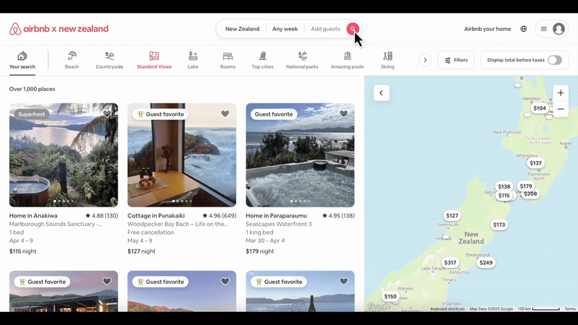Select the Skiing category icon

pos(387,56)
